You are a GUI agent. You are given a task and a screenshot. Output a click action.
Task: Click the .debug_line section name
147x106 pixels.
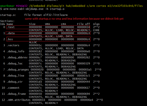(x=16, y=76)
